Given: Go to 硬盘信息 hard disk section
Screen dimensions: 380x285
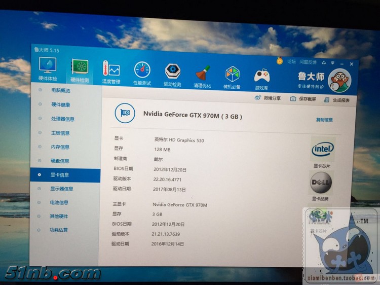Looking at the screenshot, I should (60, 161).
